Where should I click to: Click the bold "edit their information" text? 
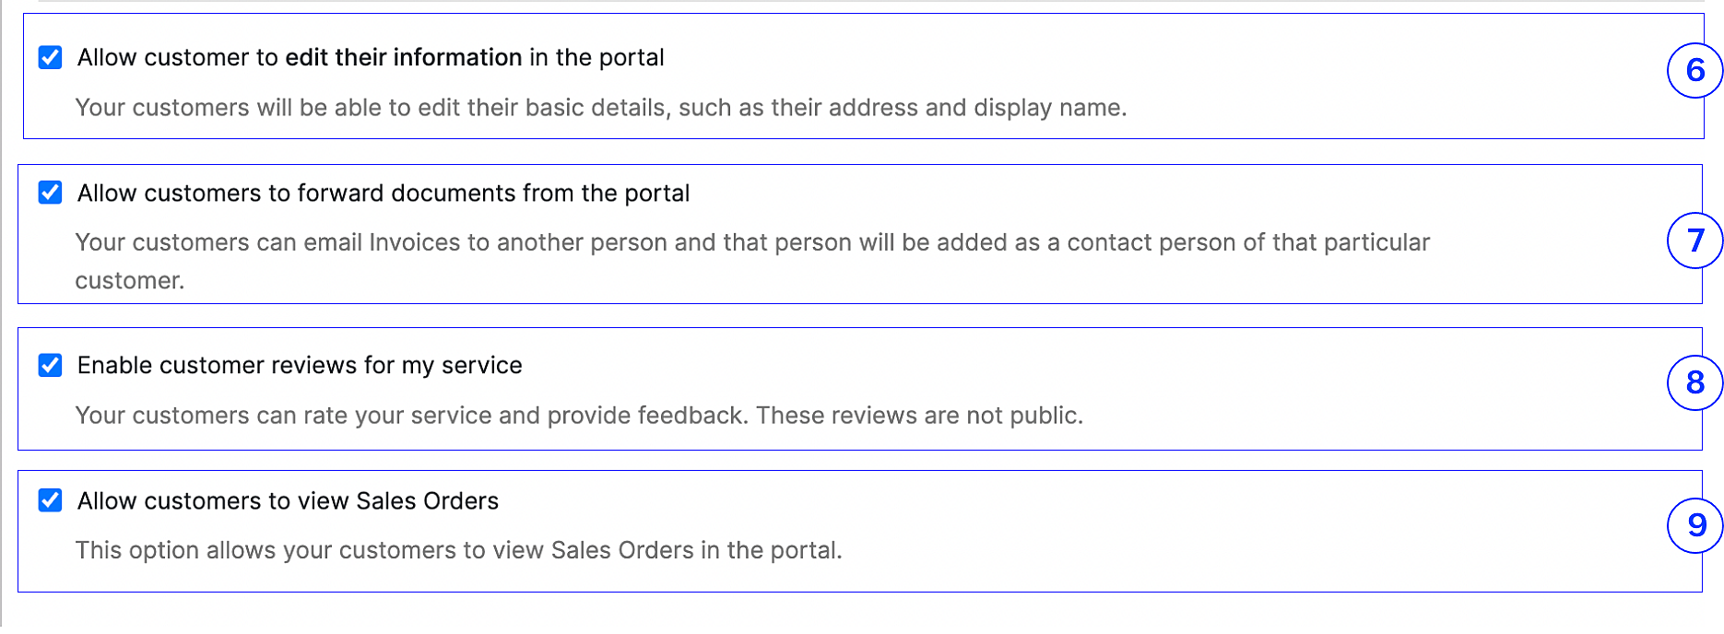coord(403,58)
